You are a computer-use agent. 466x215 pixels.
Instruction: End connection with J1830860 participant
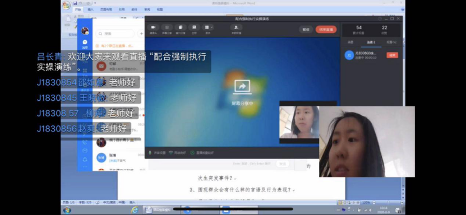[393, 55]
